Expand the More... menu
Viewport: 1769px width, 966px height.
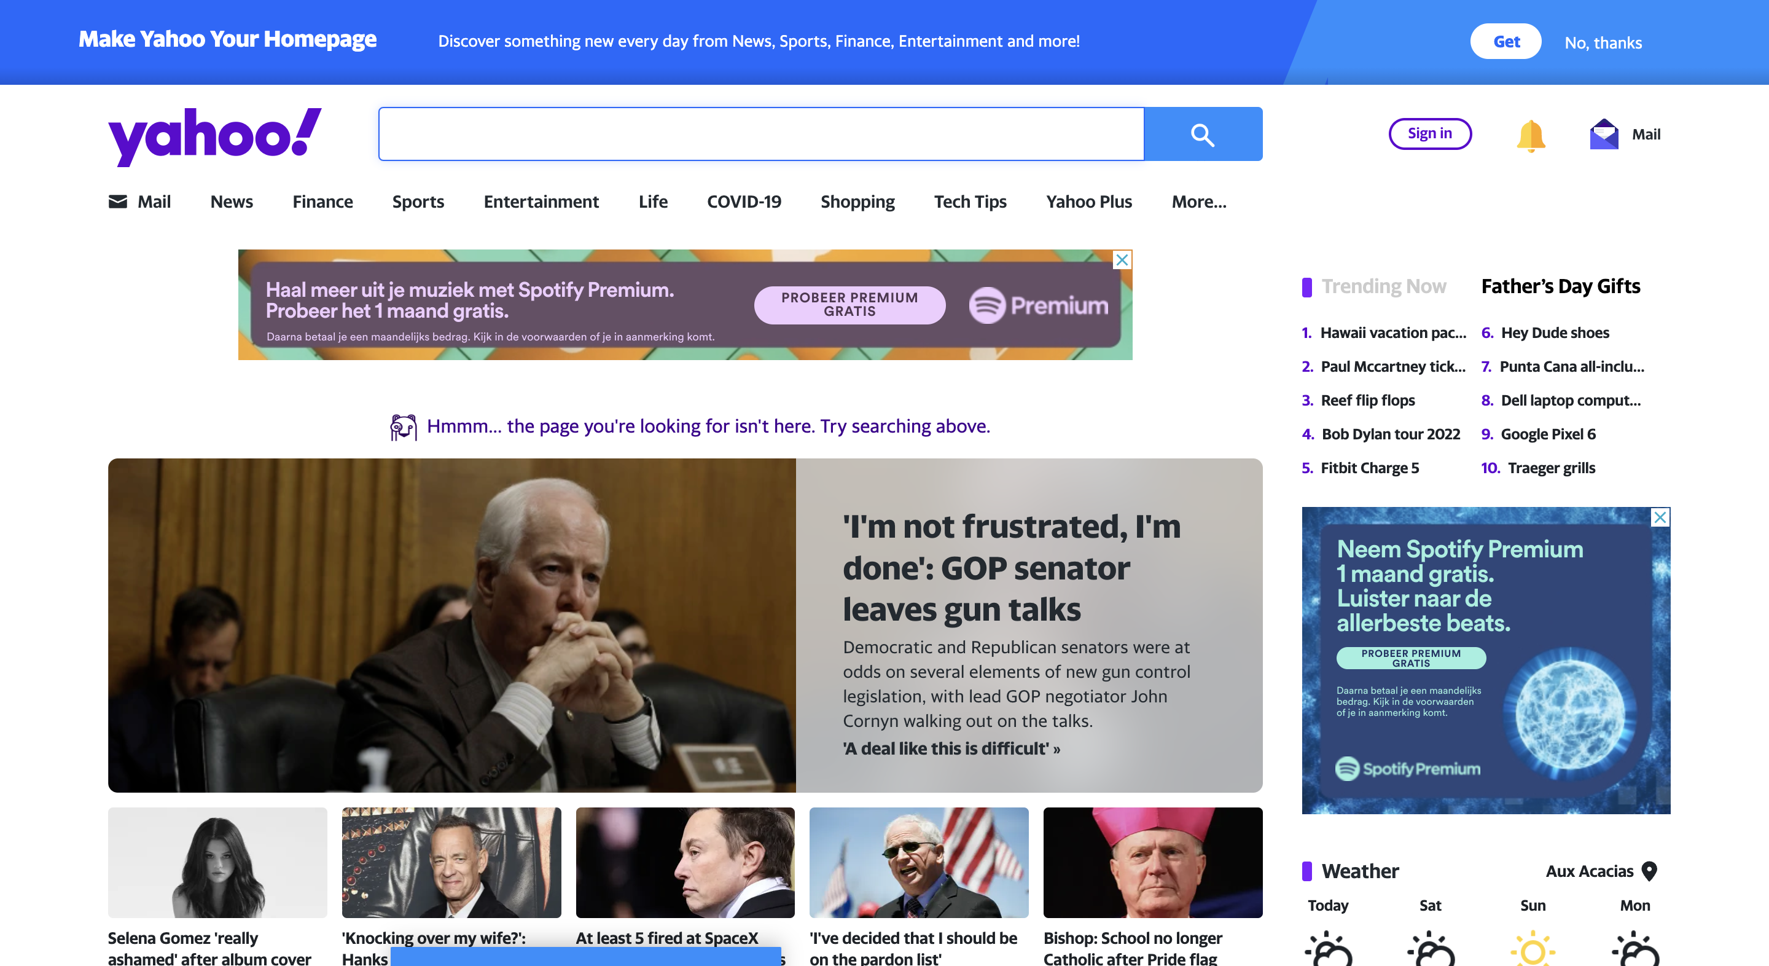point(1198,202)
